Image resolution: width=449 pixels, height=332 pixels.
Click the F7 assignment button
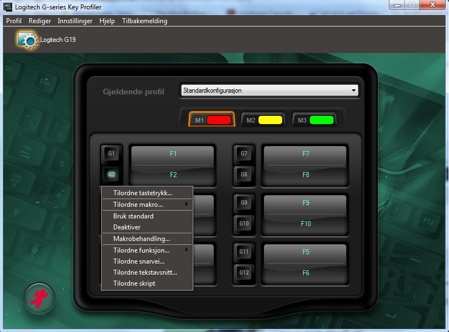coord(305,155)
